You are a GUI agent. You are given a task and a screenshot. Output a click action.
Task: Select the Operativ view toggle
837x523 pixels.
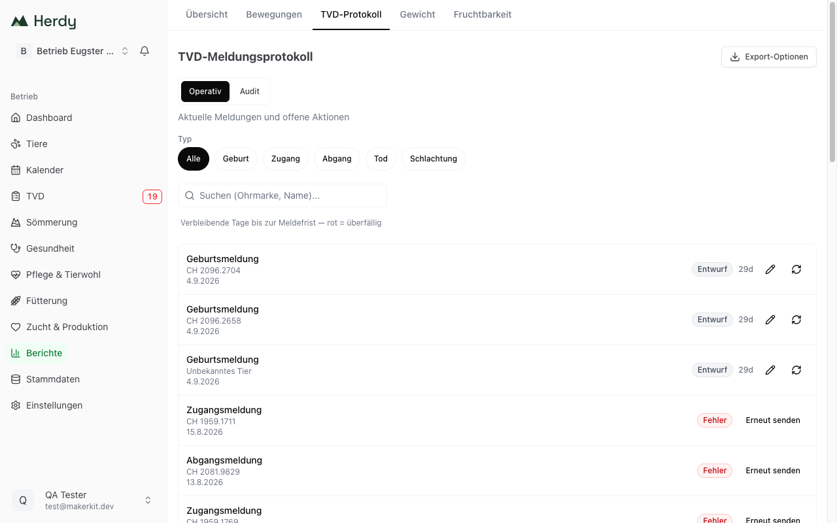click(205, 92)
